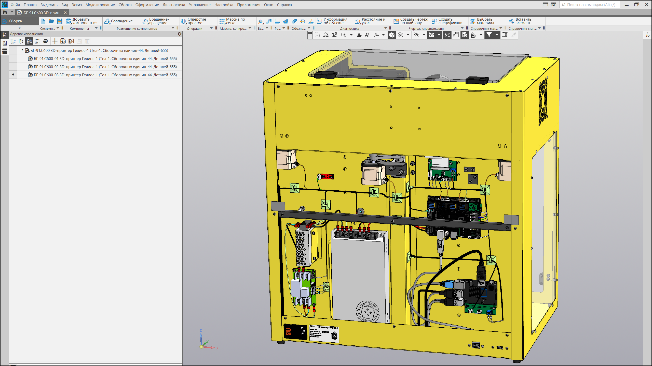Viewport: 652px width, 366px height.
Task: Collapse the БГ-91.С600 root tree node
Action: tap(22, 50)
